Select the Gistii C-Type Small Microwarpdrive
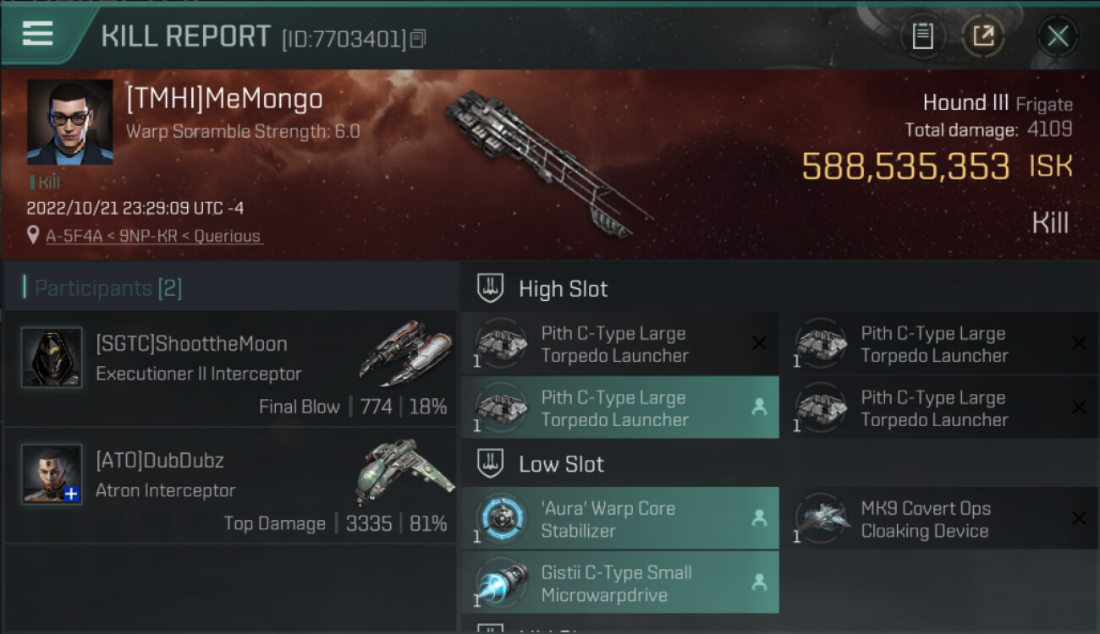This screenshot has height=634, width=1100. coord(619,583)
